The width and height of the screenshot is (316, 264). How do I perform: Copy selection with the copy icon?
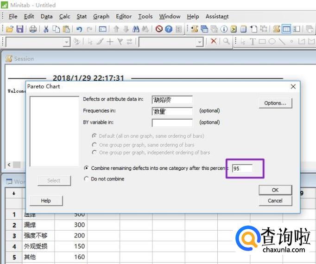(56, 29)
